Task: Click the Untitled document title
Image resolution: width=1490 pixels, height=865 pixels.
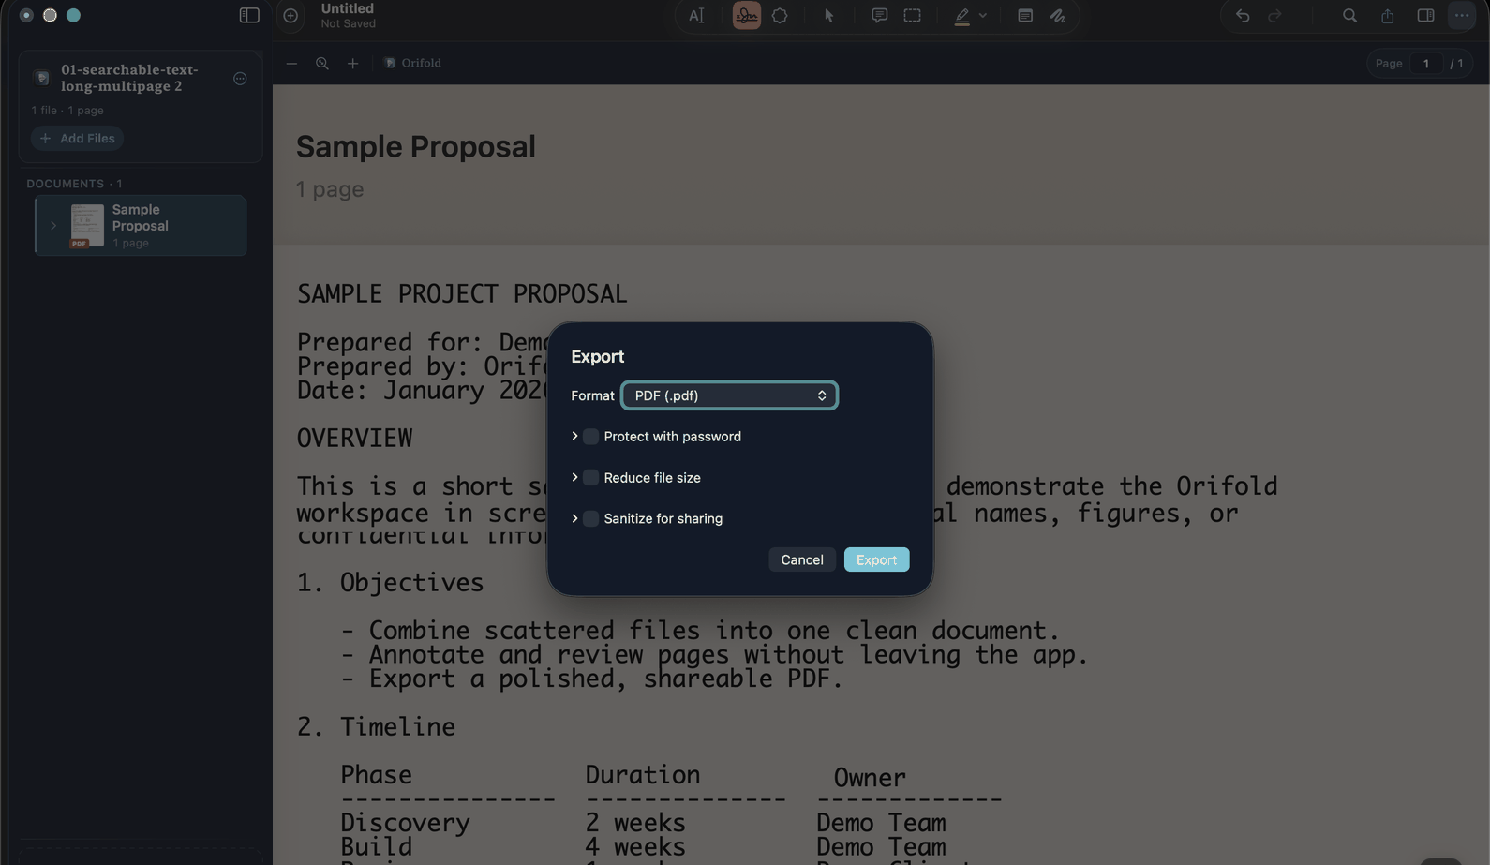Action: point(348,8)
